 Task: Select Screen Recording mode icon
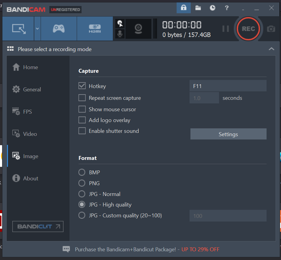[18, 29]
